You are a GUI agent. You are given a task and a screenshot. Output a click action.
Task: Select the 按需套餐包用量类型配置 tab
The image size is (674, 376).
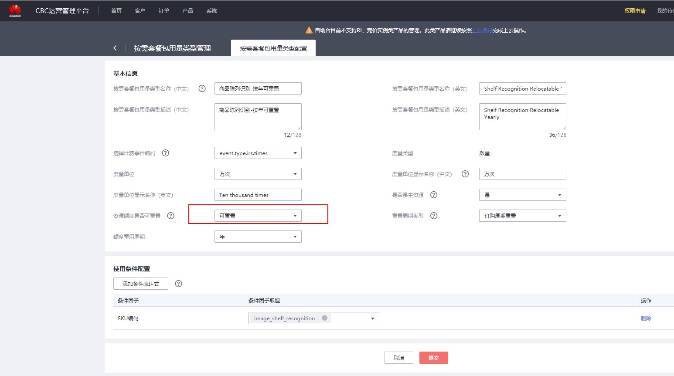pos(273,48)
